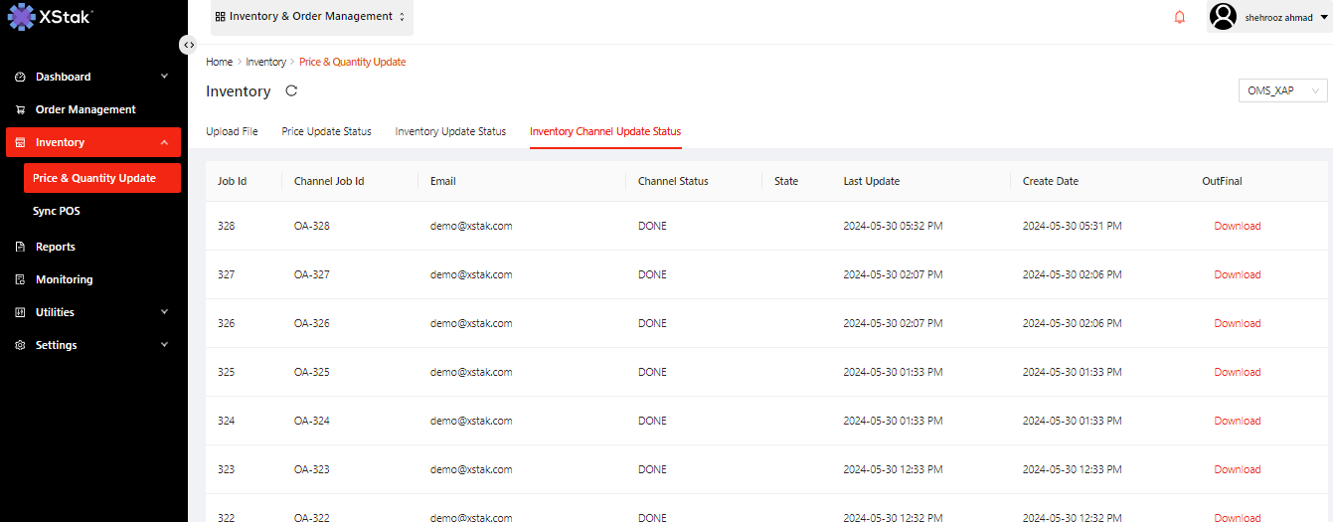Click Download link for job OA-325
This screenshot has width=1333, height=522.
tap(1237, 372)
